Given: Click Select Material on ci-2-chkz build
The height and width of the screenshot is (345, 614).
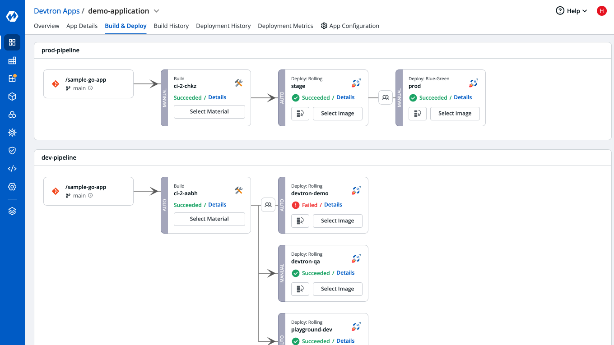Looking at the screenshot, I should point(209,112).
